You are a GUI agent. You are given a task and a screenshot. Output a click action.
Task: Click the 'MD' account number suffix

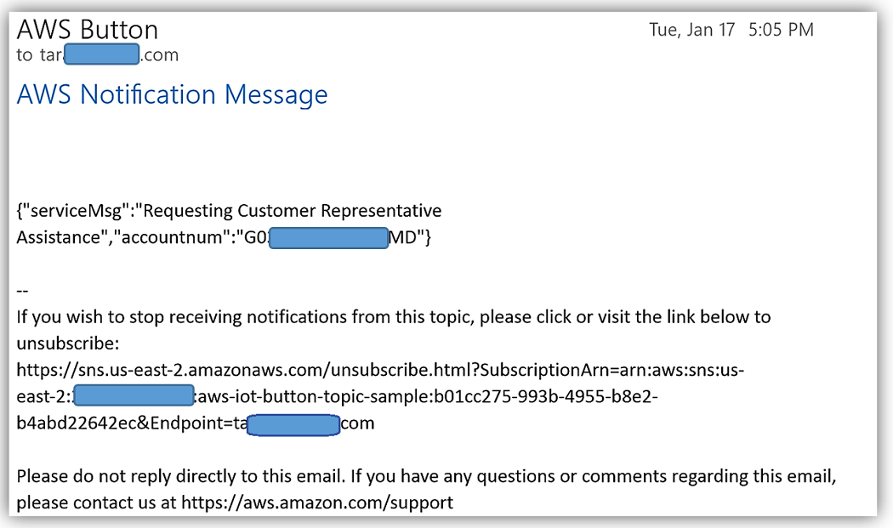(x=402, y=237)
